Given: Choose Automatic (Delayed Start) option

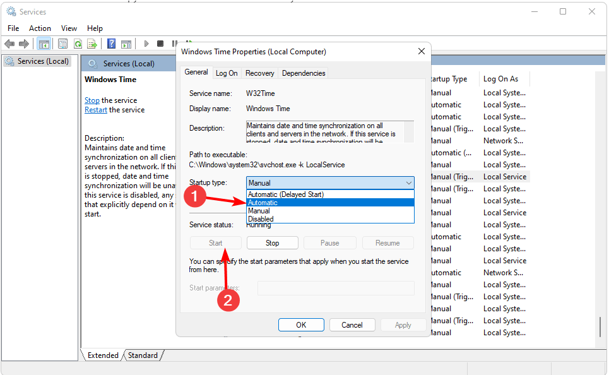Looking at the screenshot, I should pyautogui.click(x=330, y=194).
